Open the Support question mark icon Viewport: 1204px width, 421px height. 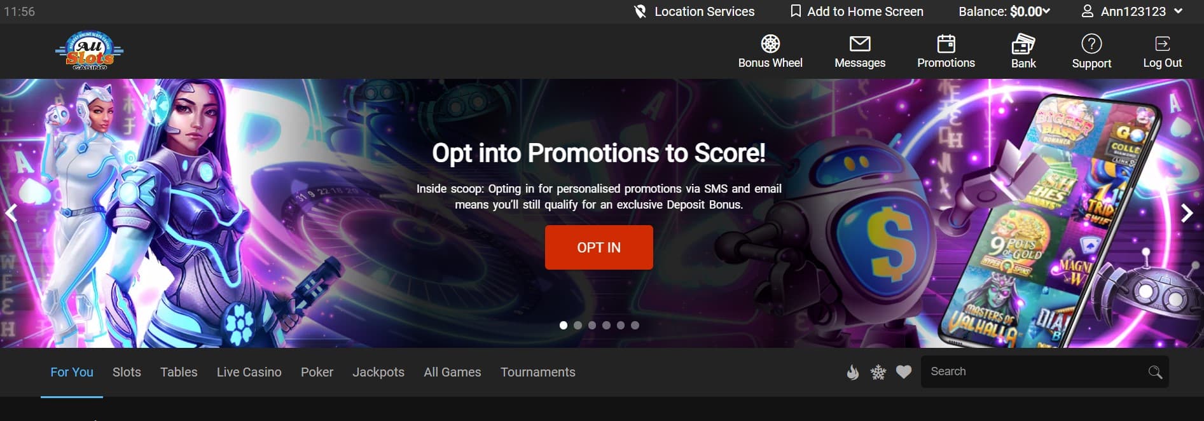point(1091,43)
